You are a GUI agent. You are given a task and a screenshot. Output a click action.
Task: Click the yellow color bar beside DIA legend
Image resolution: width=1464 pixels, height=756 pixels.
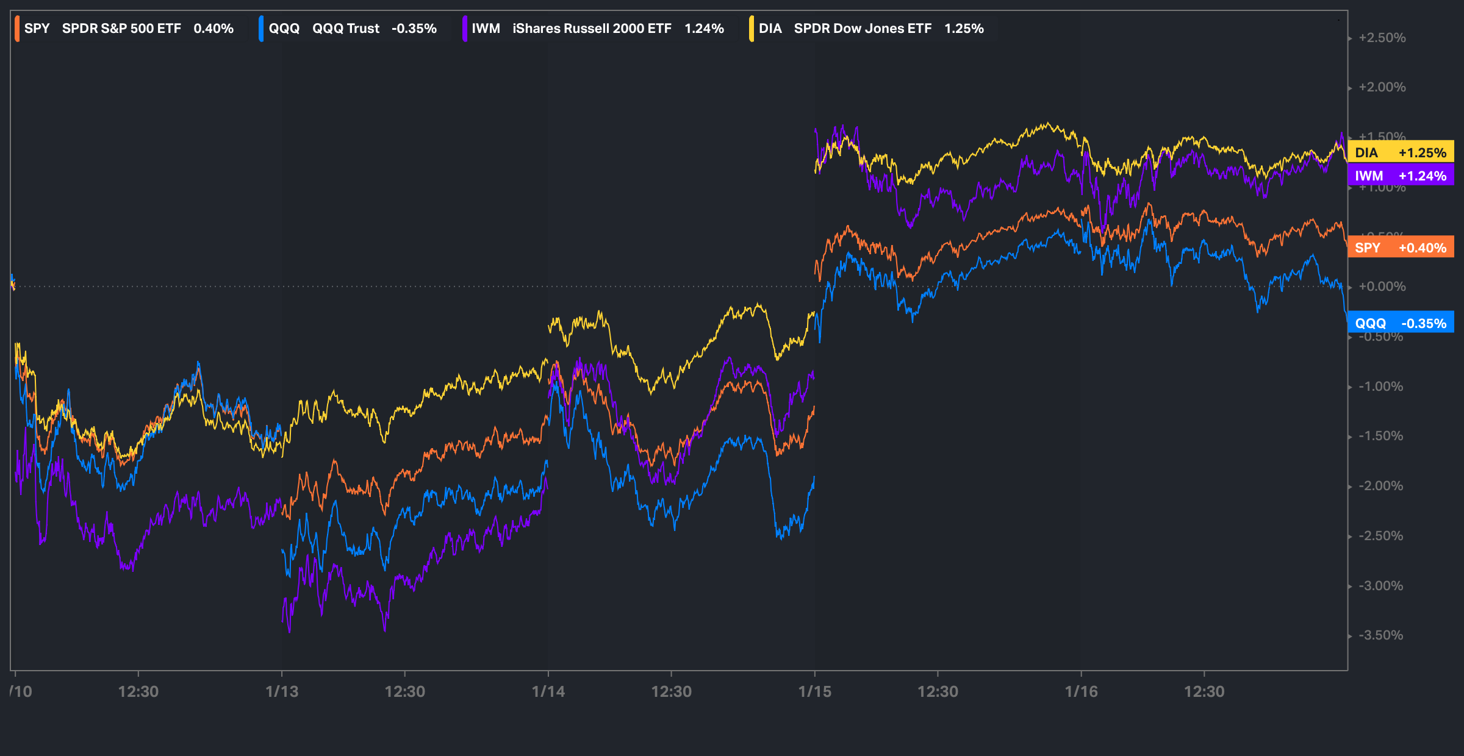(752, 29)
